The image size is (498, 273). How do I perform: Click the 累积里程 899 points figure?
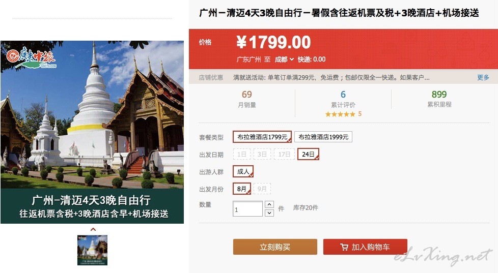pos(439,95)
